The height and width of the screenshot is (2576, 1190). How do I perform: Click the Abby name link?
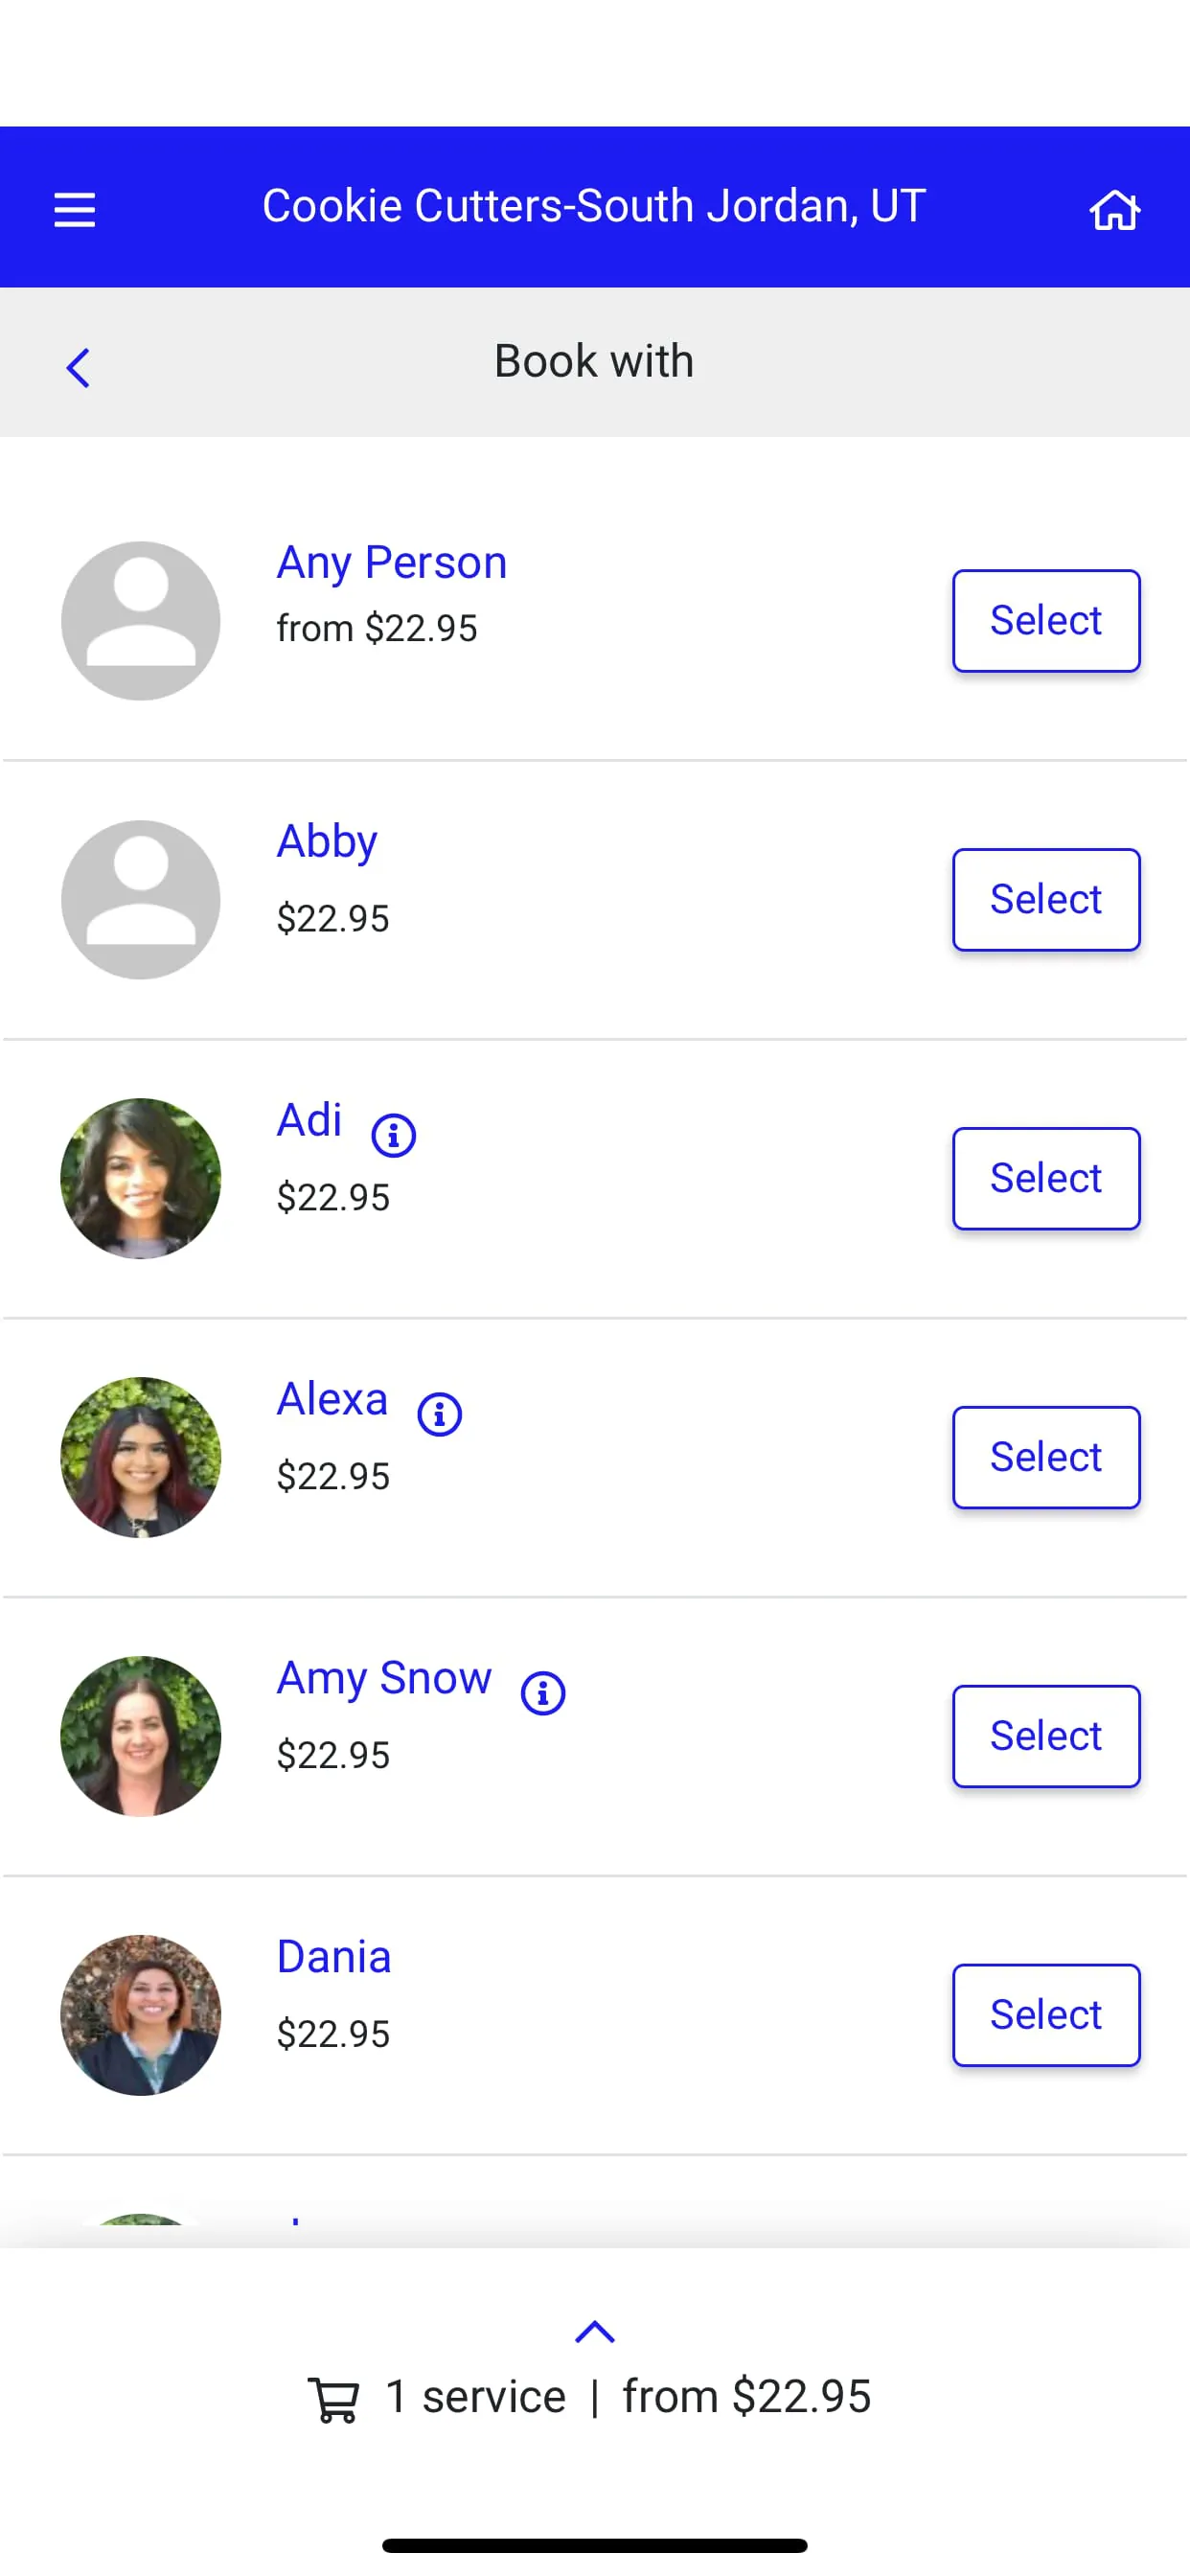click(327, 841)
